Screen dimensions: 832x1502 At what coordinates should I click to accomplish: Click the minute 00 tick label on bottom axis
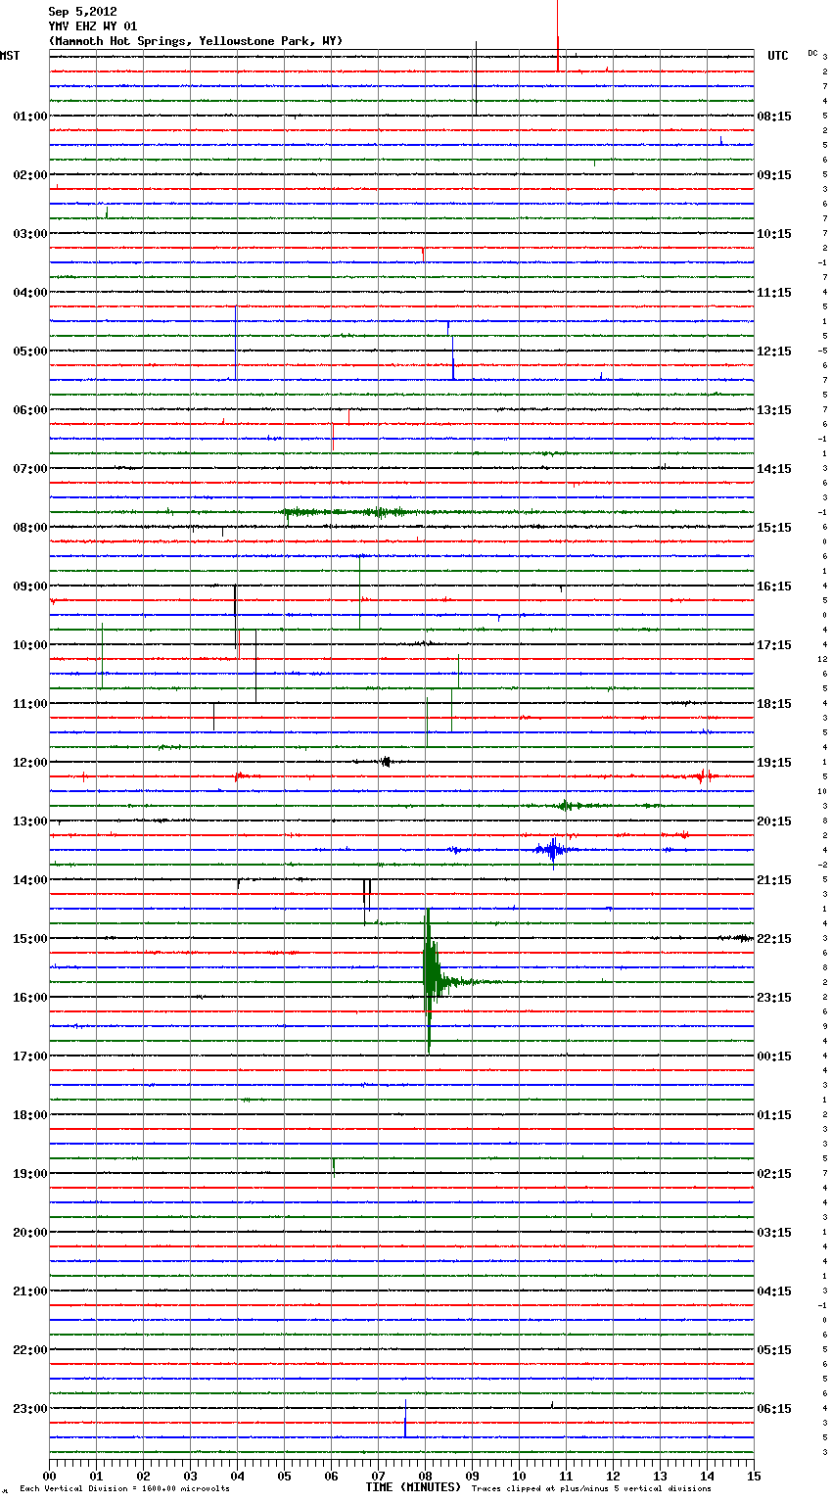49,1476
